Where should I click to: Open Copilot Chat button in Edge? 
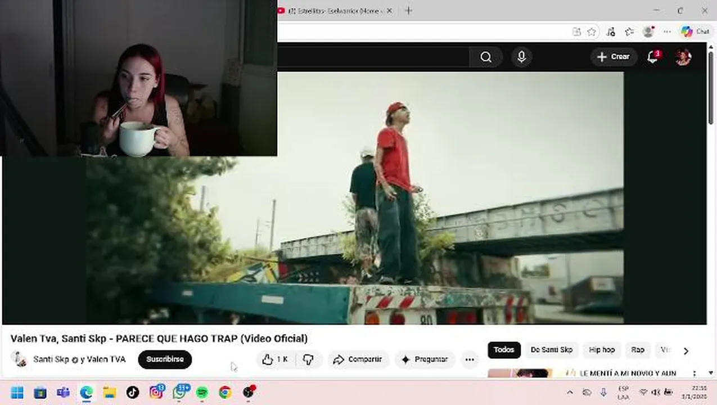point(695,32)
